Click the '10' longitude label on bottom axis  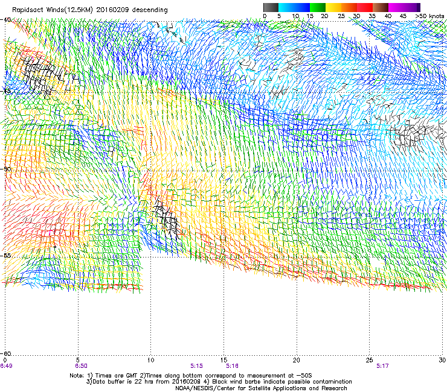coord(151,361)
